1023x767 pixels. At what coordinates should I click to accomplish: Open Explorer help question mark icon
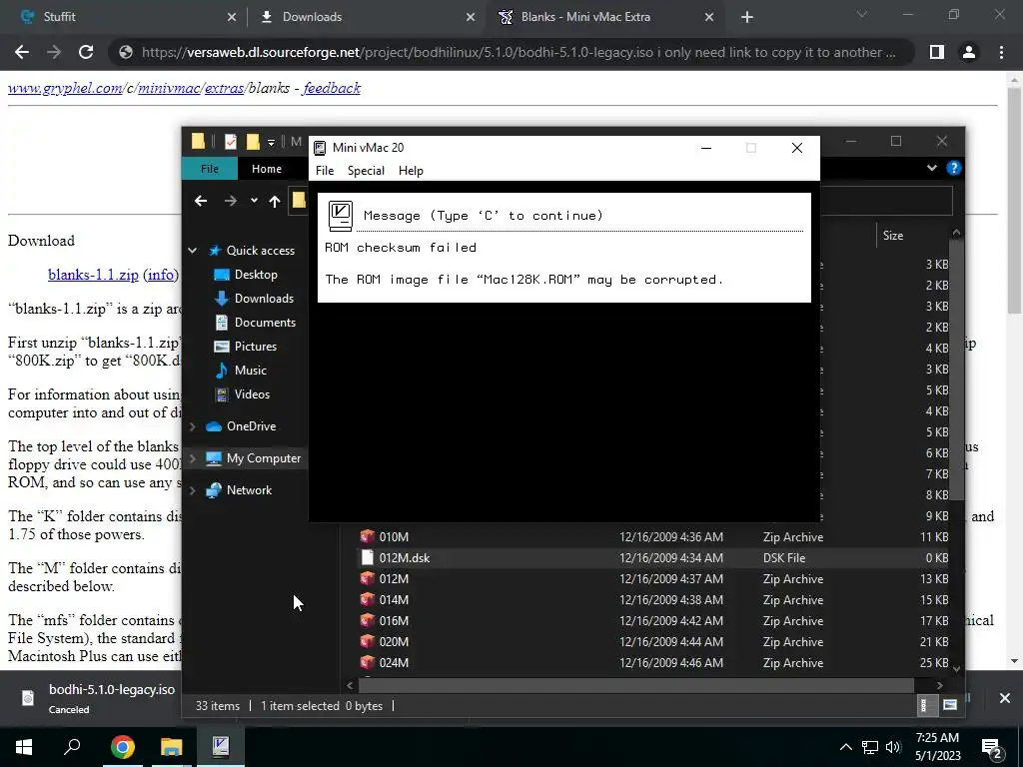[953, 168]
